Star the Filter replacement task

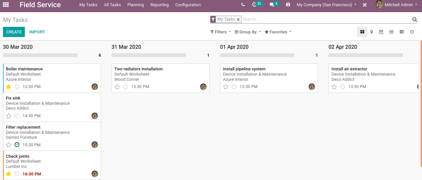pyautogui.click(x=8, y=145)
